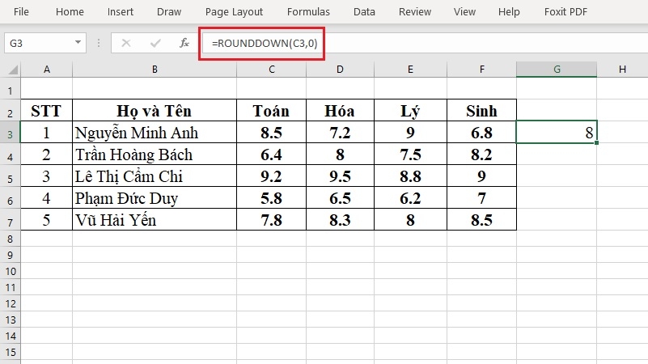Image resolution: width=648 pixels, height=364 pixels.
Task: Open the View tab
Action: tap(464, 11)
